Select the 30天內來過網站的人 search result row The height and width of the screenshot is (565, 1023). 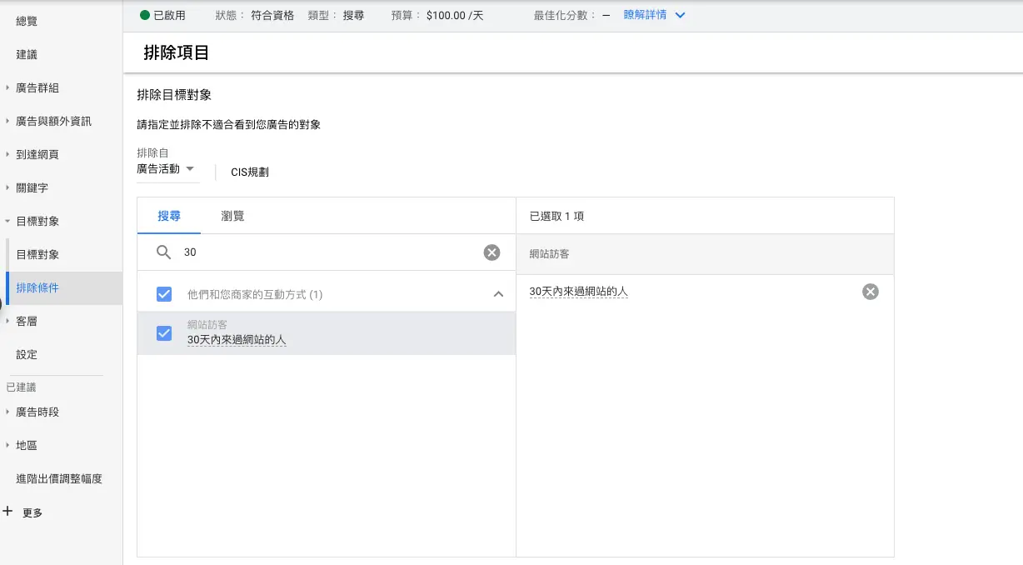(x=327, y=333)
